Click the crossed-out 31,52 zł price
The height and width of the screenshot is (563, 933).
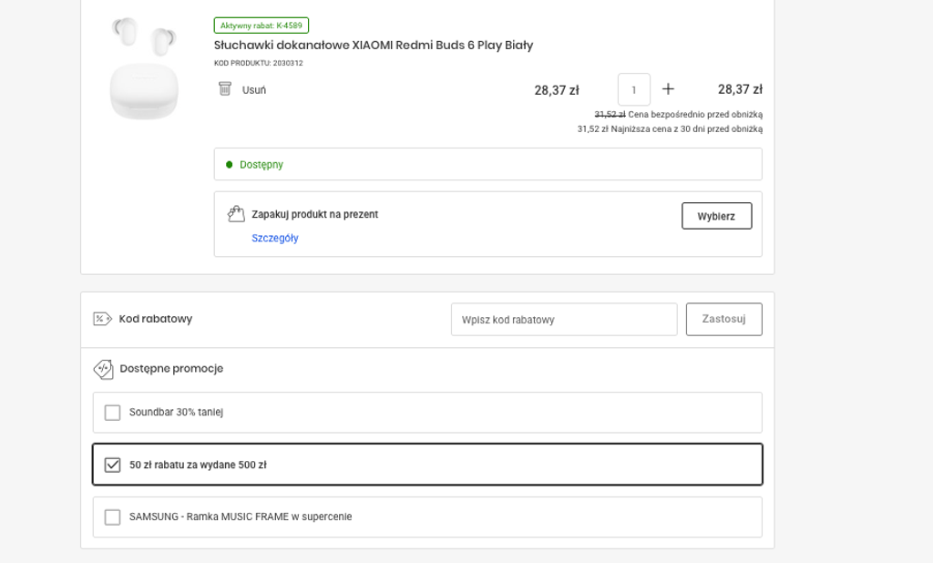coord(610,113)
